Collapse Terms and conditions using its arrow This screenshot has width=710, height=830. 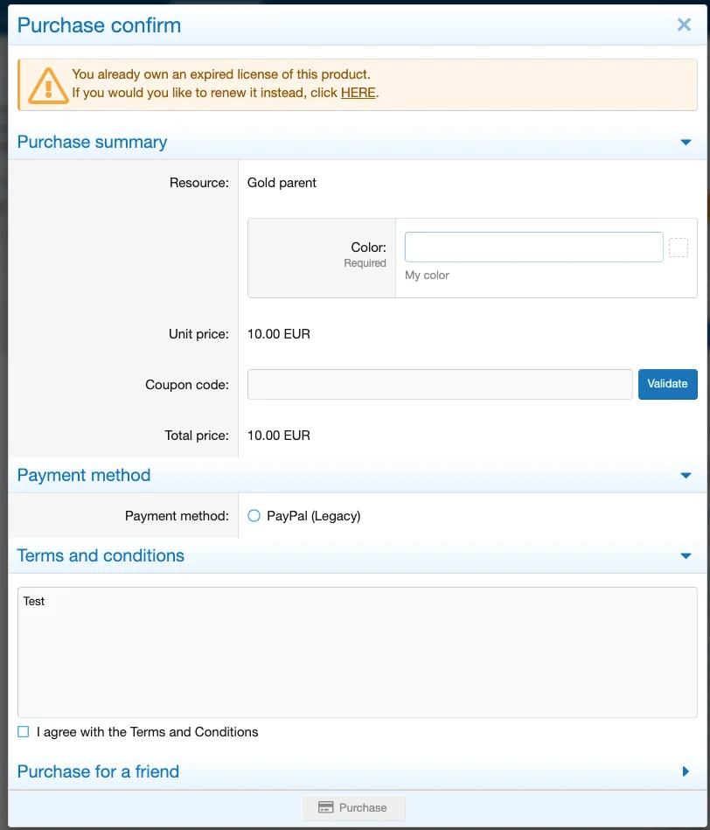click(x=686, y=556)
